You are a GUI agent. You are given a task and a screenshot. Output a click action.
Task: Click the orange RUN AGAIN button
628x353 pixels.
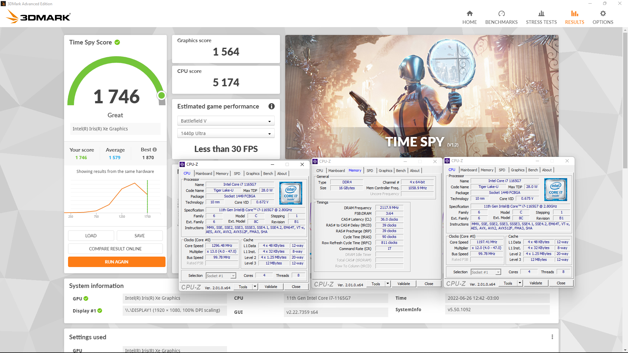tap(116, 262)
